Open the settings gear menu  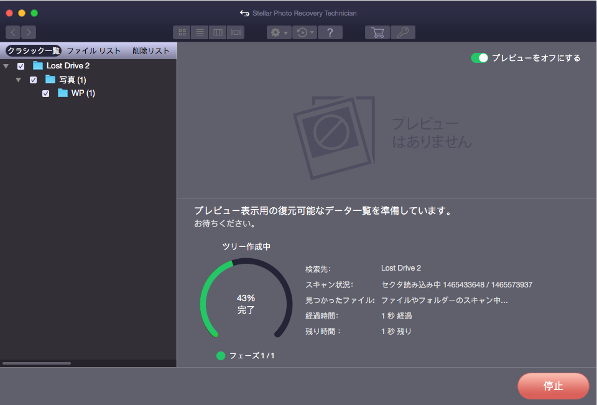(x=279, y=32)
